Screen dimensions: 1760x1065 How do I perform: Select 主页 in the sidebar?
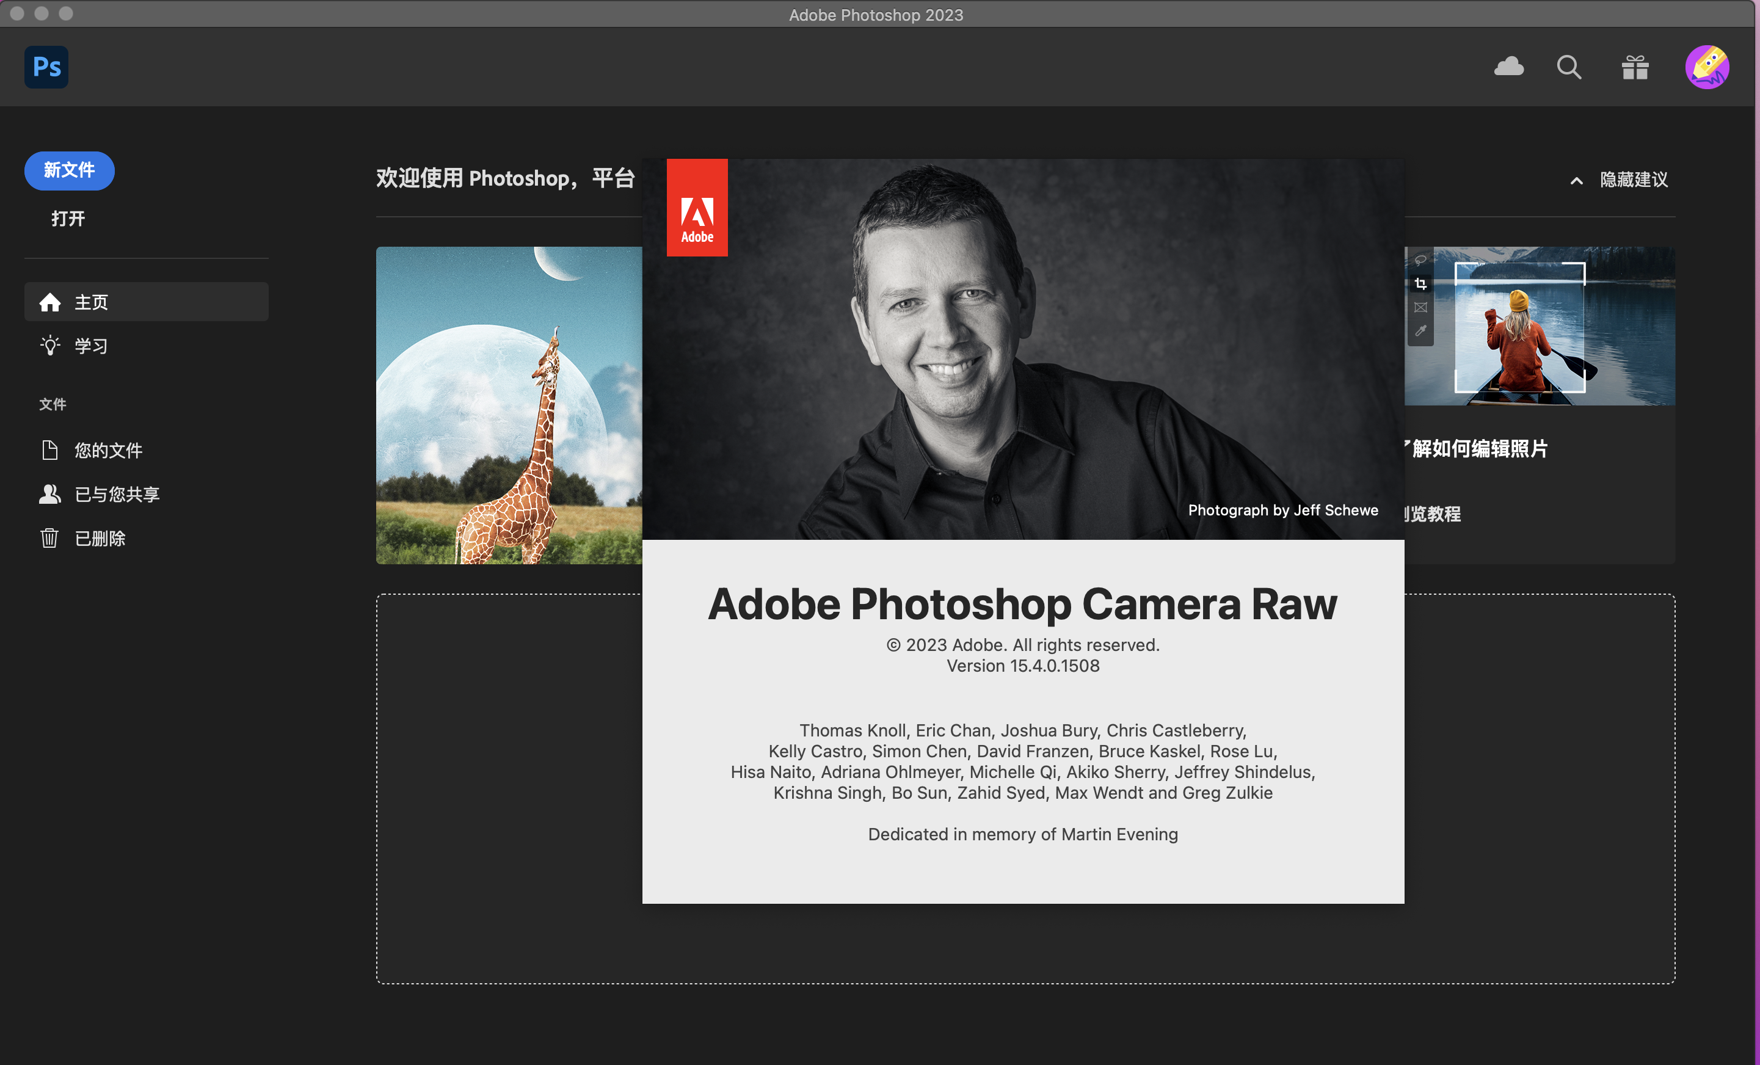(92, 302)
